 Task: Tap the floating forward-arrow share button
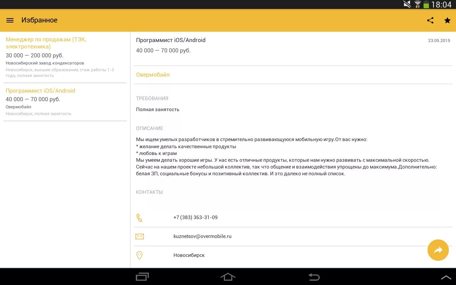[438, 250]
